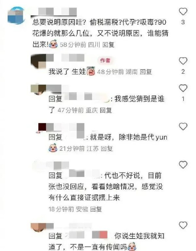This screenshot has width=196, height=251.
Task: Reply to the 21分钟前 江苏 comment
Action: pyautogui.click(x=107, y=148)
